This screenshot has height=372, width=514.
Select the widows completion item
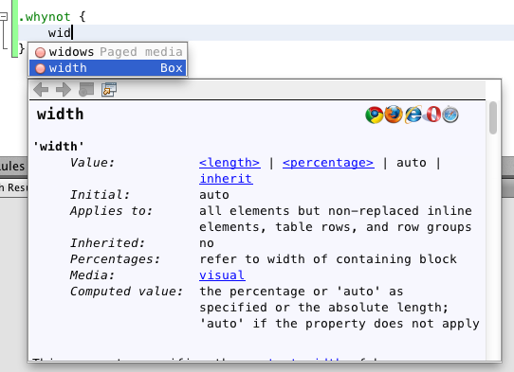[x=108, y=52]
